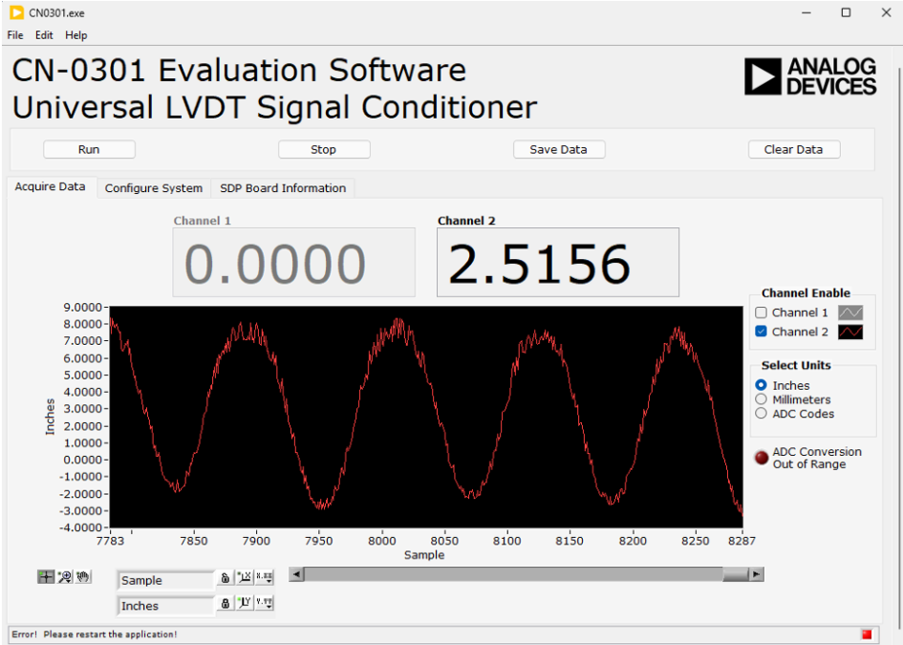Screen dimensions: 903x645
Task: Open Y axis format options dropdown
Action: pos(265,603)
